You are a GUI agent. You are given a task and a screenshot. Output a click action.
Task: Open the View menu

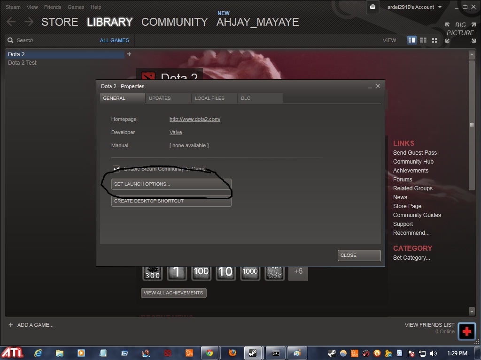(x=32, y=7)
